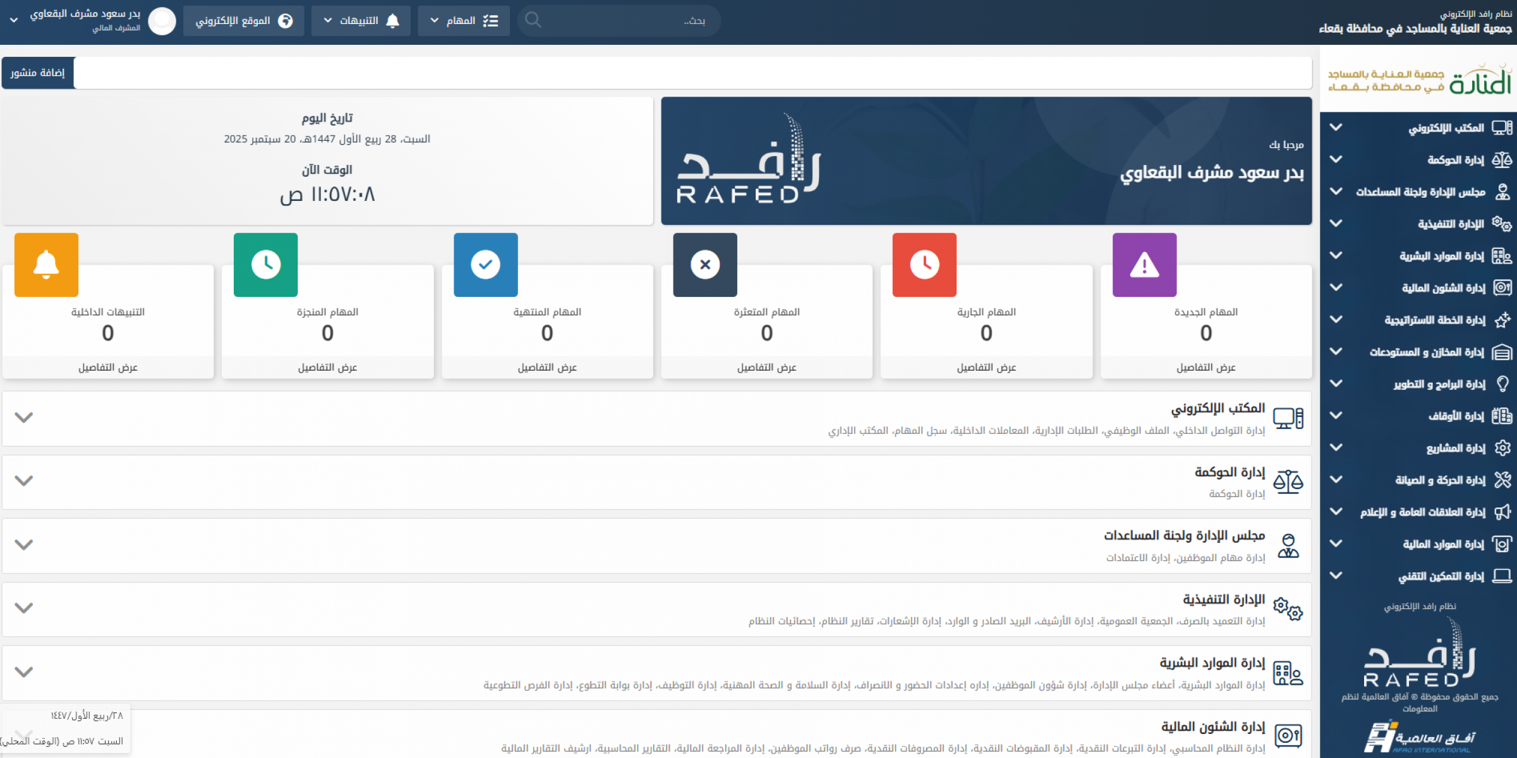Screen dimensions: 1517x758
Task: Click the user avatar circle in header
Action: 162,21
